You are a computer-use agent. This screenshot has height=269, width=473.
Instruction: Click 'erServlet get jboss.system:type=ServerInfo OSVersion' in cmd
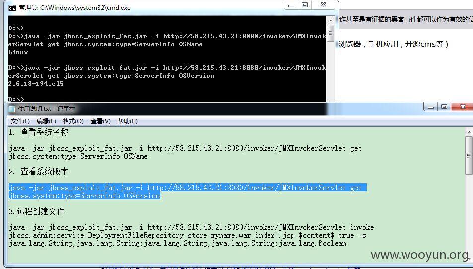(x=111, y=76)
